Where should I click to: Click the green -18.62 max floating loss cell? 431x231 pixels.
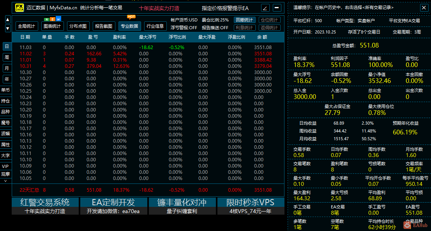coord(146,47)
